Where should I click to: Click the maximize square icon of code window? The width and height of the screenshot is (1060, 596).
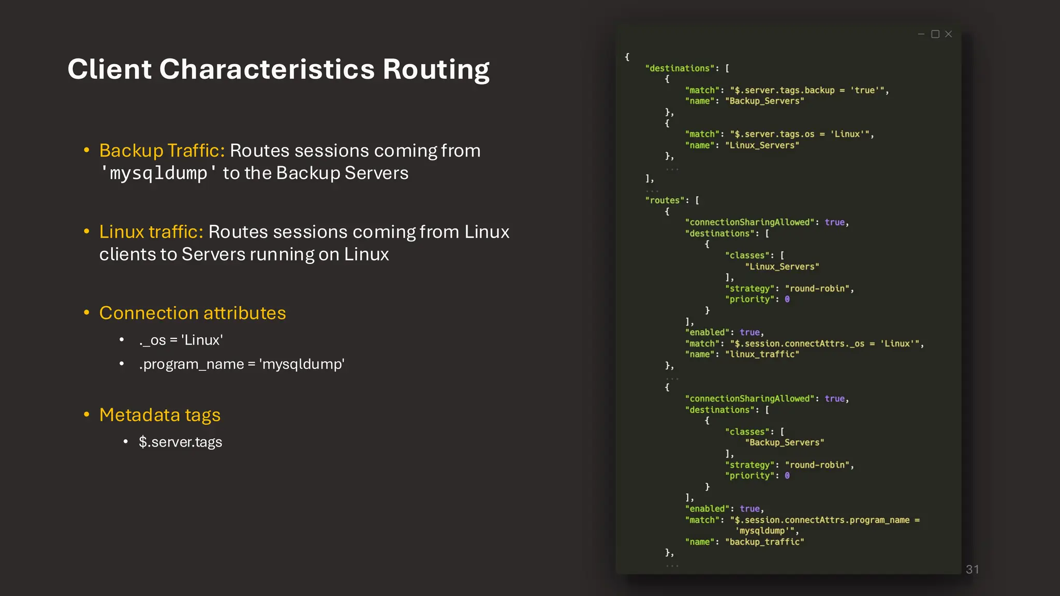[935, 34]
